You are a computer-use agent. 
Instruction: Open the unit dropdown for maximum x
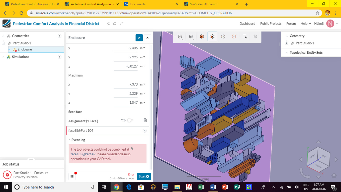click(x=143, y=85)
